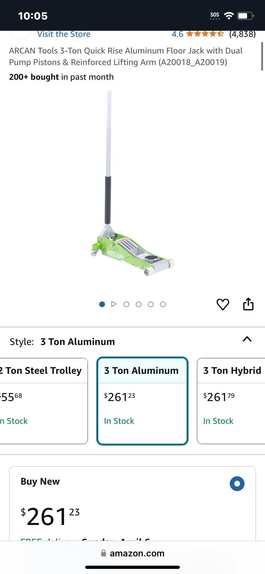Tap the share icon

[x=248, y=304]
